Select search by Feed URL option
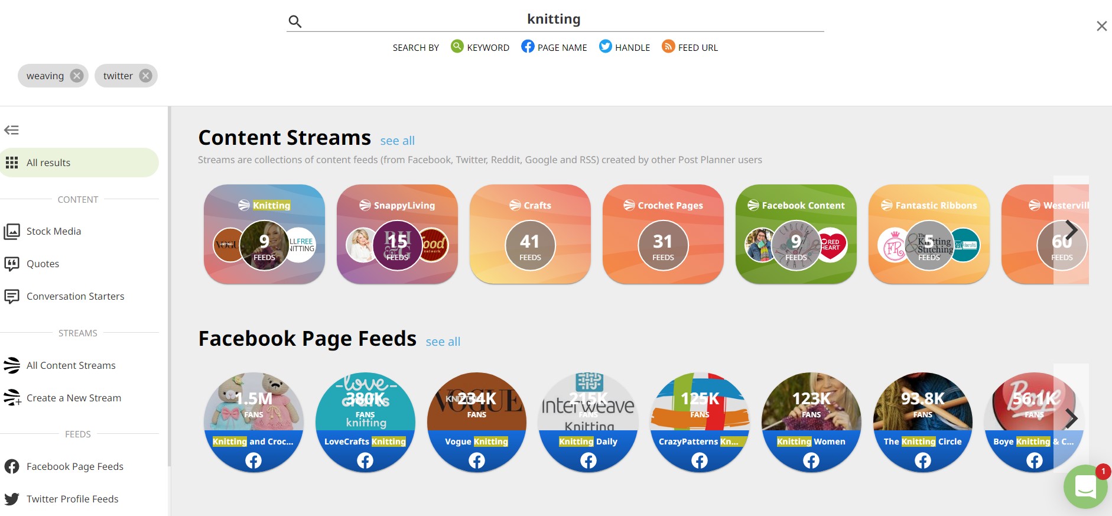Image resolution: width=1112 pixels, height=516 pixels. coord(690,47)
